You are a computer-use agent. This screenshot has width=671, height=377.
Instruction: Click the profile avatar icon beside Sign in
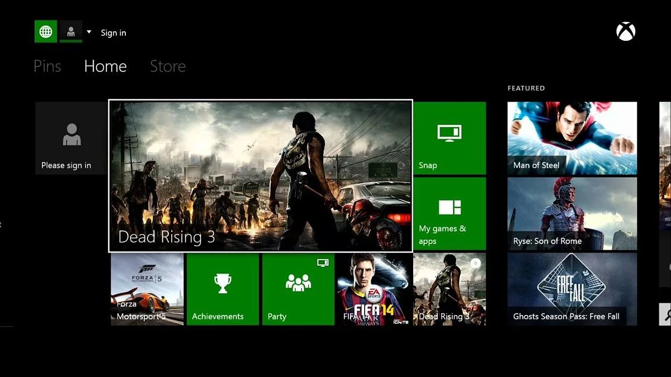coord(71,31)
